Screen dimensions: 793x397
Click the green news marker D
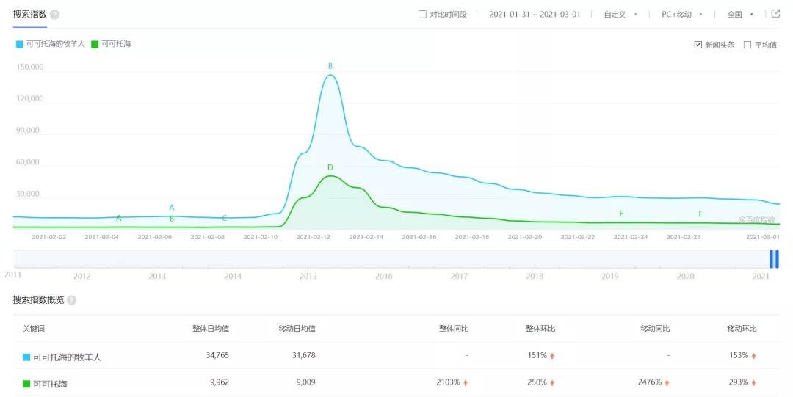click(330, 168)
